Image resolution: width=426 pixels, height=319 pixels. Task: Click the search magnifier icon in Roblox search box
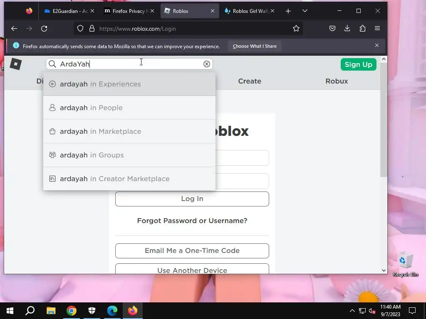[x=52, y=64]
